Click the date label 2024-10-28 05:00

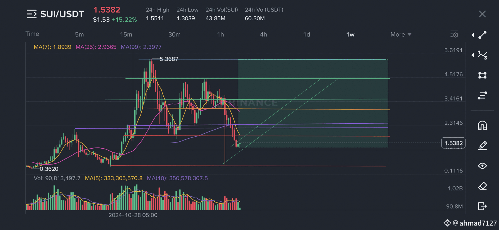133,215
